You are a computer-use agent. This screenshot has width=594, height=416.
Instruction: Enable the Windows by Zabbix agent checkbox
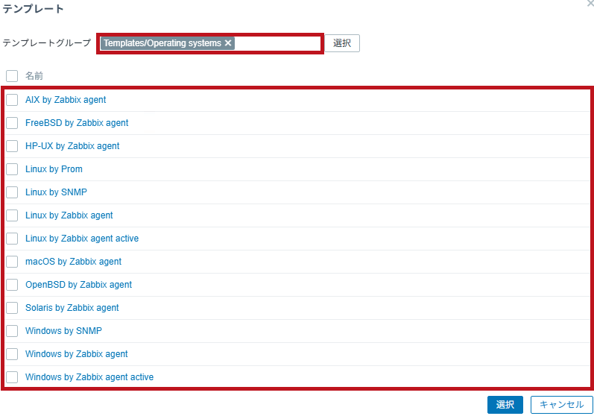[12, 354]
